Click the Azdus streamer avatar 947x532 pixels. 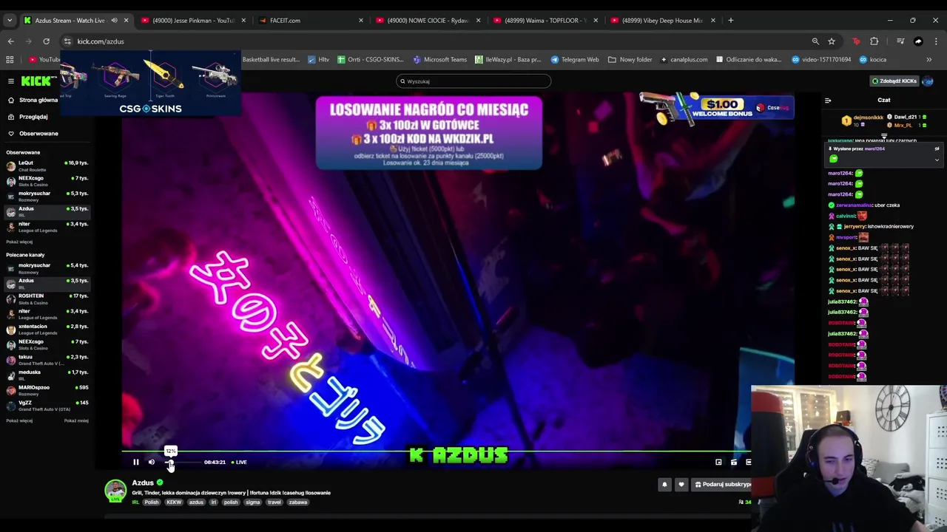point(115,490)
